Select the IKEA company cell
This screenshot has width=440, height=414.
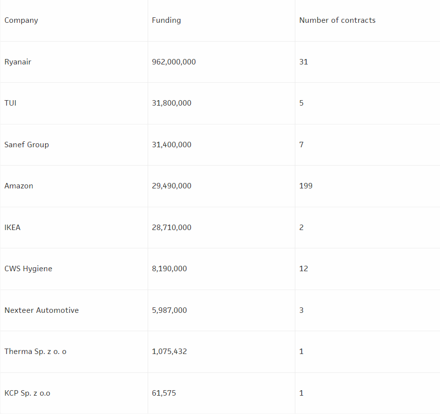pos(12,228)
